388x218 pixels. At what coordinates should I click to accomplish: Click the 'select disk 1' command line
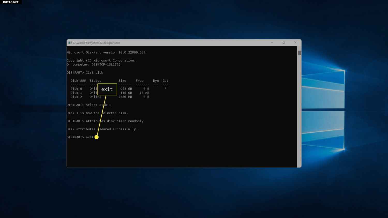(x=98, y=105)
